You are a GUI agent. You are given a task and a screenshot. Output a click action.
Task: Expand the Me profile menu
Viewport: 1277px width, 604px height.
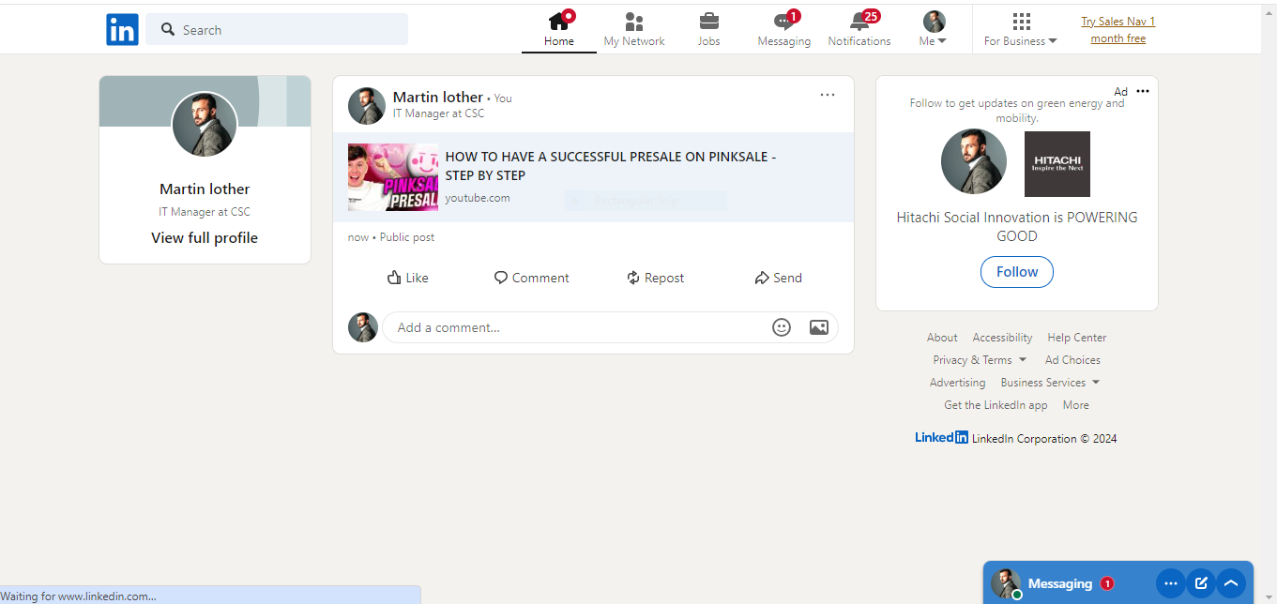pyautogui.click(x=934, y=30)
